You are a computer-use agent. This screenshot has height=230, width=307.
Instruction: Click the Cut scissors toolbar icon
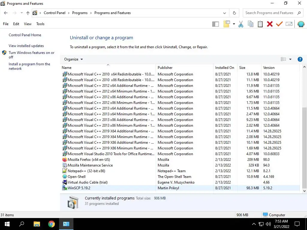tap(241, 24)
